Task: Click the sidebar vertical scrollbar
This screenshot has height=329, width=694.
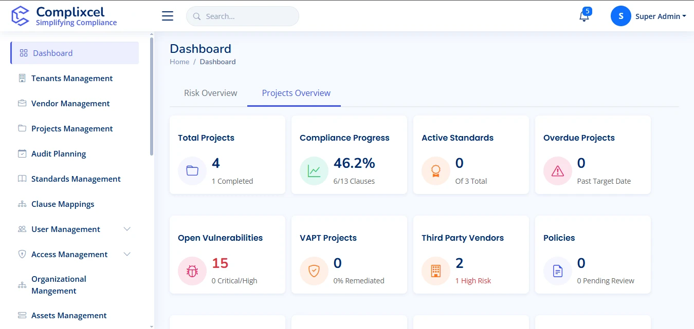Action: pyautogui.click(x=151, y=98)
